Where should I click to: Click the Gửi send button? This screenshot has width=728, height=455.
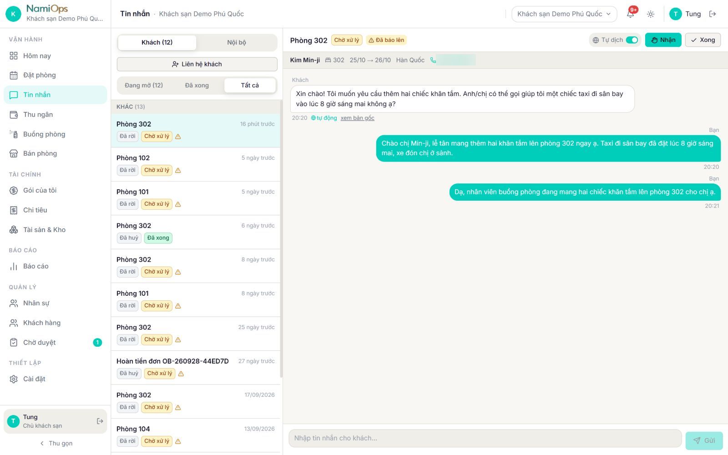click(x=704, y=440)
